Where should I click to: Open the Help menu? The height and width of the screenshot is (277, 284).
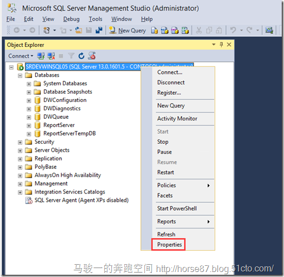click(x=146, y=19)
